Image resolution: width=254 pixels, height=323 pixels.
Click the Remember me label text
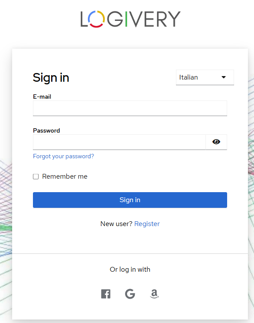click(65, 176)
